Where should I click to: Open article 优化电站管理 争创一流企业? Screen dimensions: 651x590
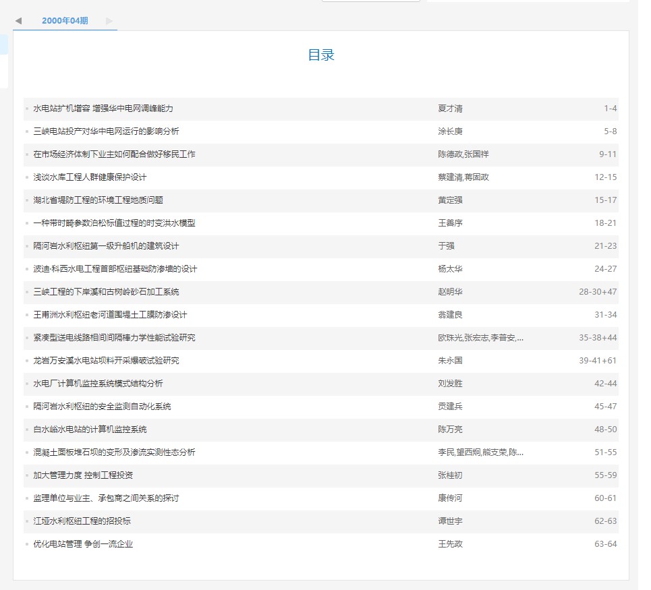(x=83, y=544)
